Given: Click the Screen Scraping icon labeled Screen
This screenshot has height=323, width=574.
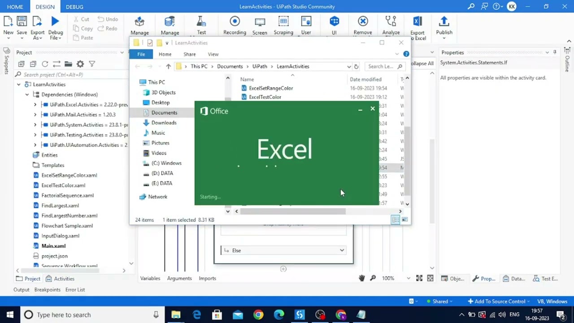Looking at the screenshot, I should tap(260, 22).
